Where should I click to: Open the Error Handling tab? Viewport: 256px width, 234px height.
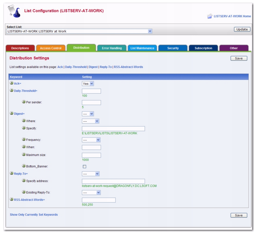click(112, 48)
